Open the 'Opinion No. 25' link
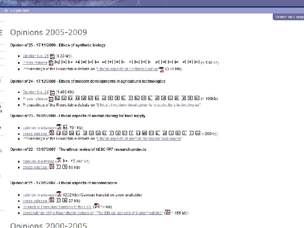Viewport: 304px width, 228px height. point(35,56)
